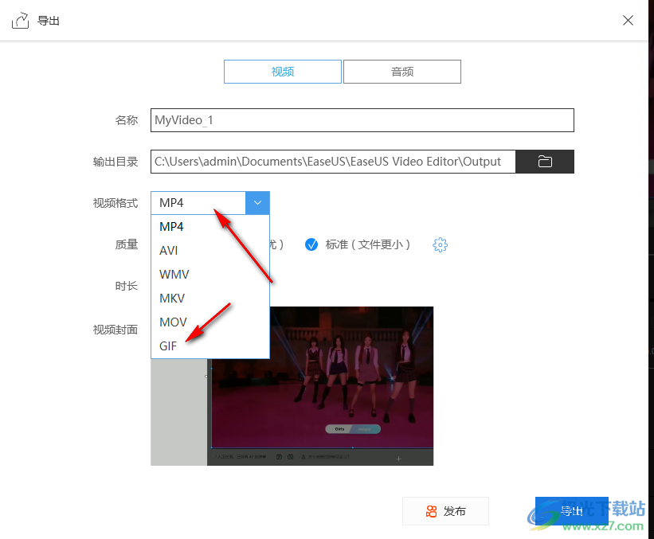Choose MOV from the format list
This screenshot has width=654, height=539.
coord(173,322)
